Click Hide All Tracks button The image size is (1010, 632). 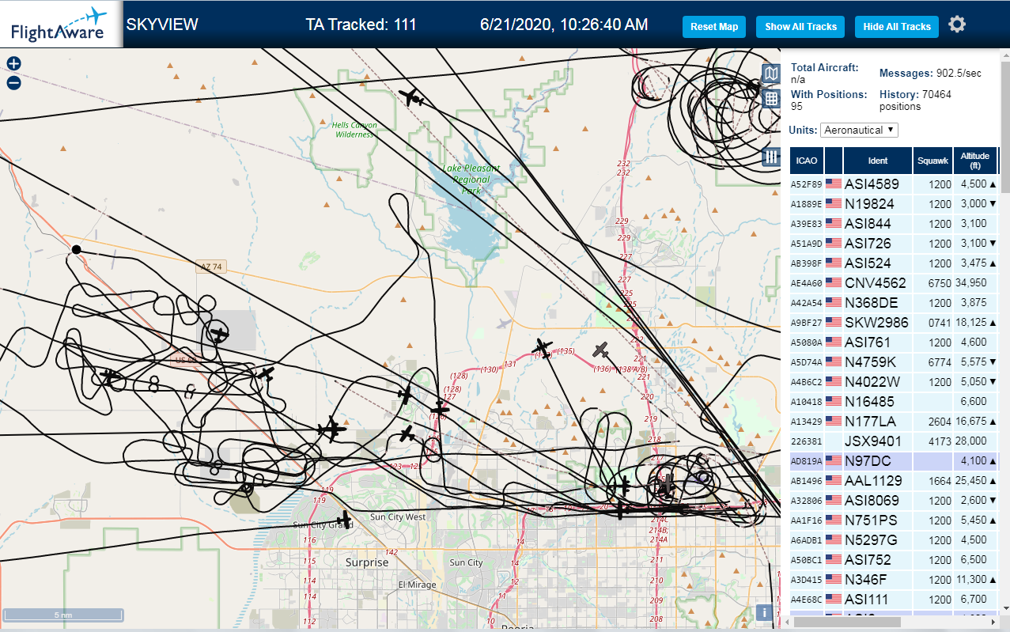(x=897, y=27)
